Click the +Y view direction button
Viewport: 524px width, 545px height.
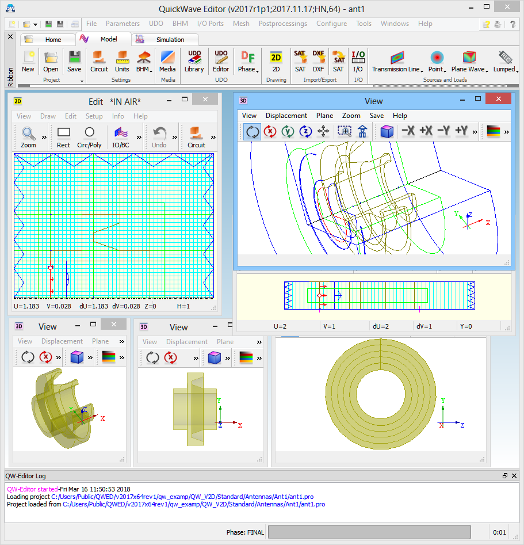(x=461, y=131)
